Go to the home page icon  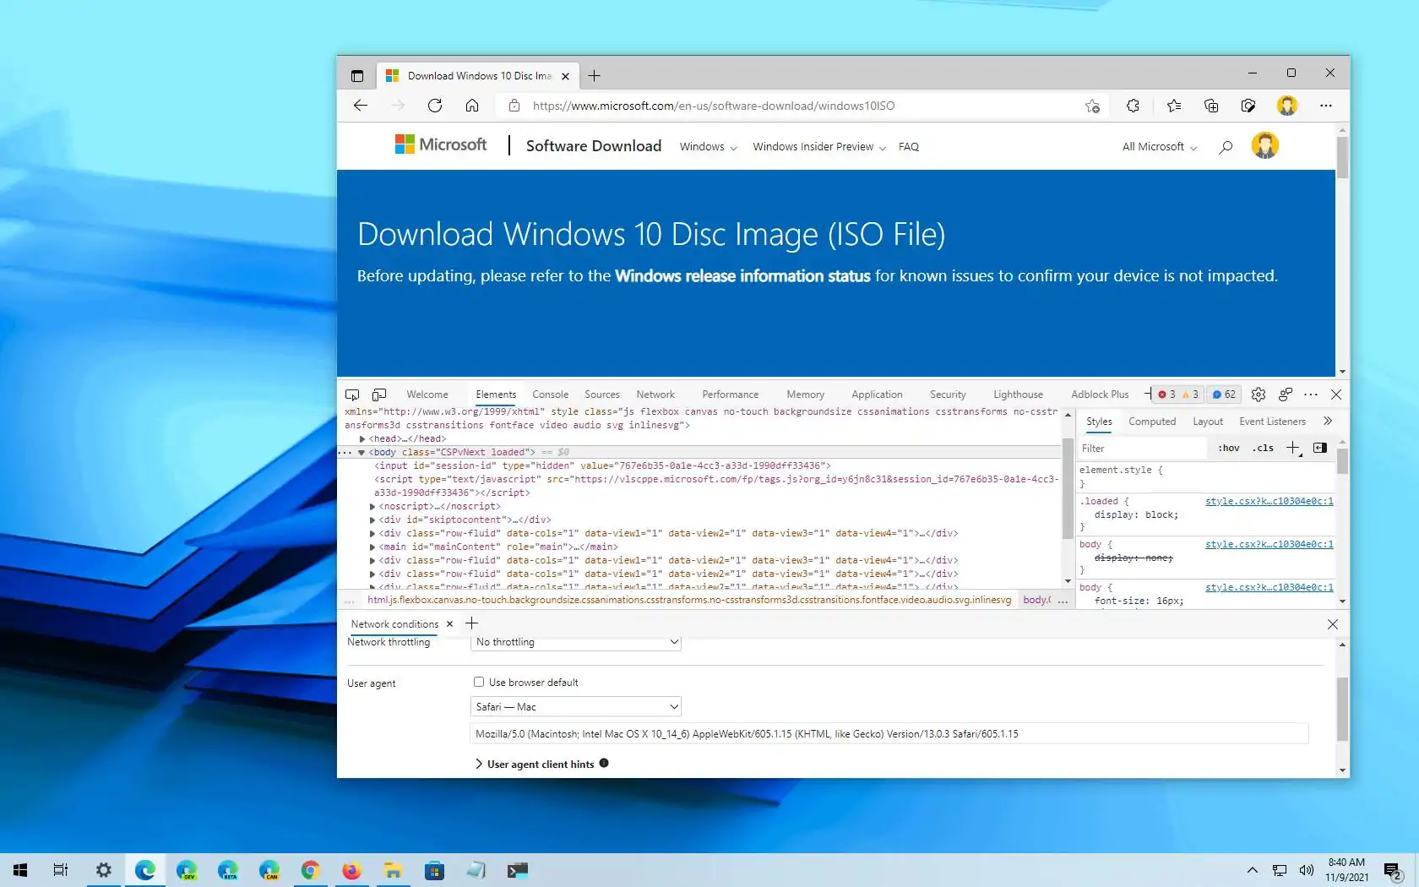click(472, 106)
